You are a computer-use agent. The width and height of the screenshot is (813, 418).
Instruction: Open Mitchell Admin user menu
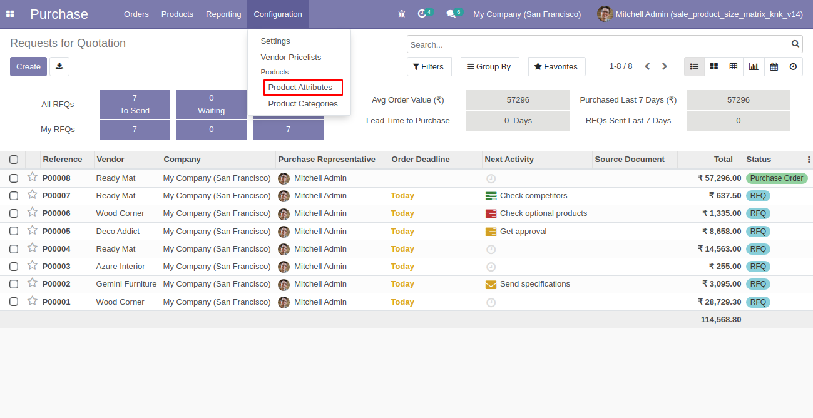coord(700,14)
